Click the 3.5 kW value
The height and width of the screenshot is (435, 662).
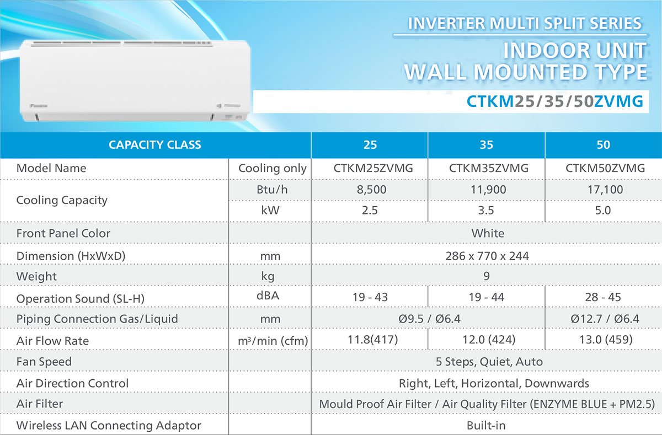click(487, 211)
